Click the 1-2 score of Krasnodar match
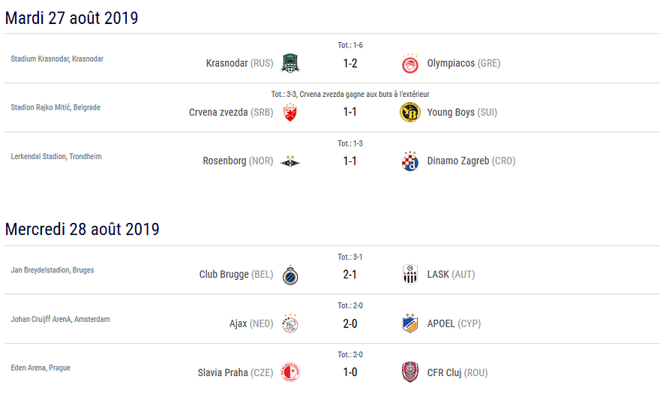This screenshot has height=400, width=660. [350, 63]
